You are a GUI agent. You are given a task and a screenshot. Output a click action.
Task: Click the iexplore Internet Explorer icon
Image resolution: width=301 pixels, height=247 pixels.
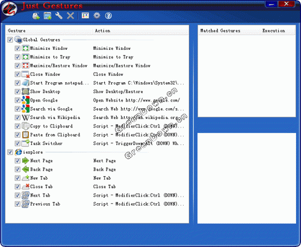tap(18, 152)
